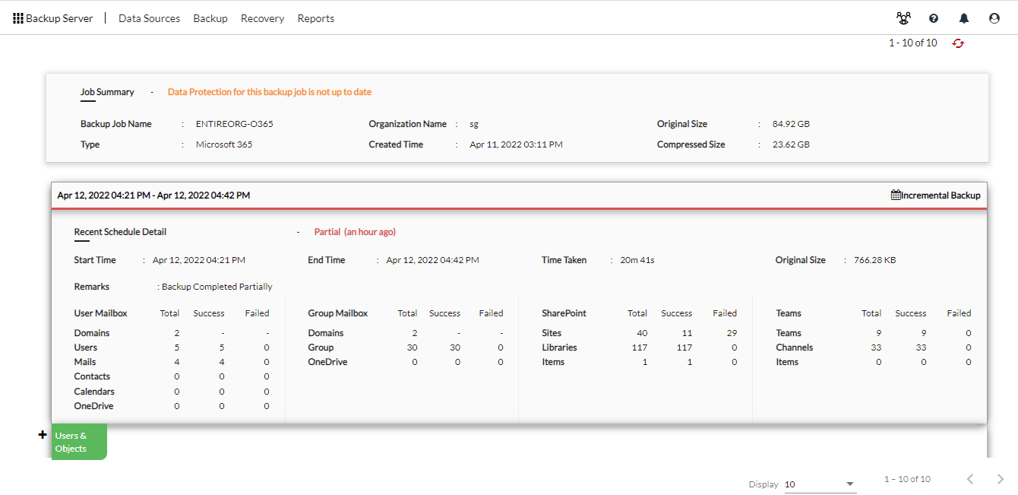This screenshot has height=495, width=1018.
Task: Click the Microsoft 365 type value
Action: point(224,144)
